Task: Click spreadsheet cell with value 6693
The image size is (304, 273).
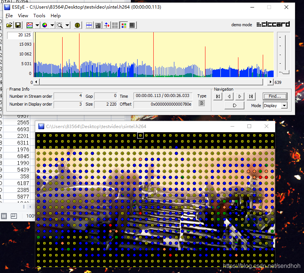Action: (x=16, y=129)
